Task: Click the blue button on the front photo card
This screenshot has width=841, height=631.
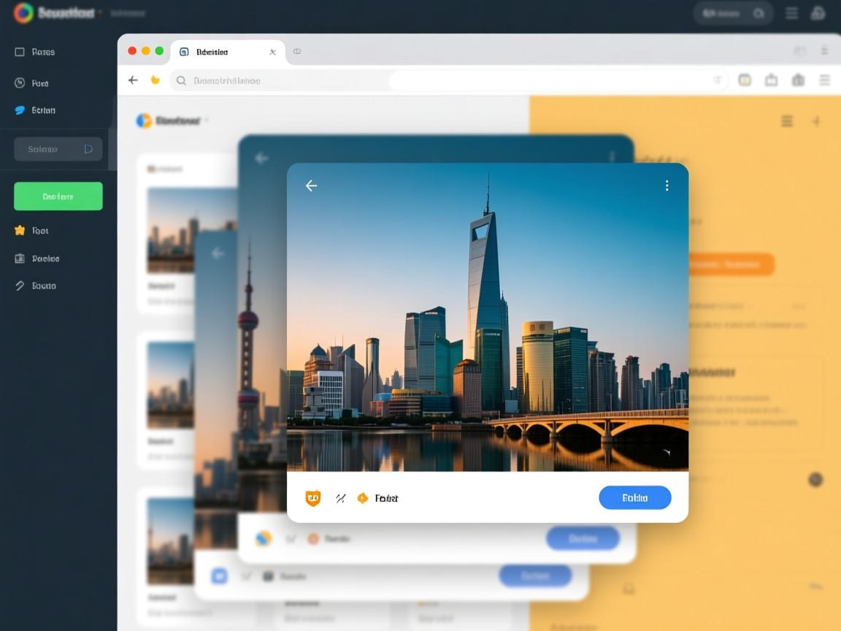Action: (x=634, y=497)
